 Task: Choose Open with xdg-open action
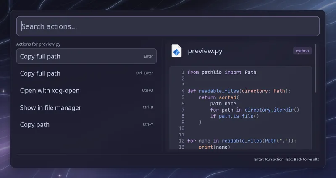point(87,90)
